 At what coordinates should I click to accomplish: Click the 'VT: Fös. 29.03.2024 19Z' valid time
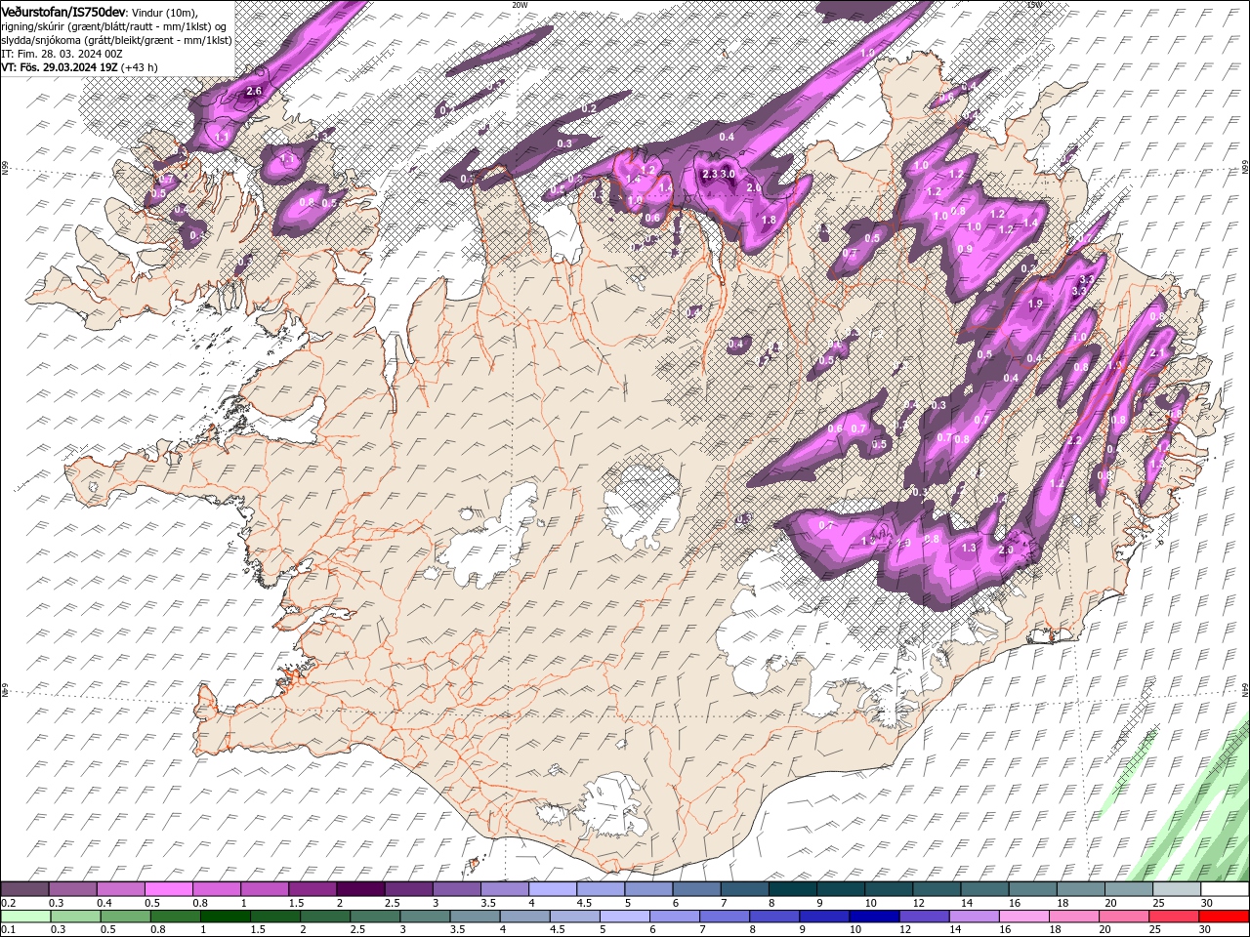(60, 66)
